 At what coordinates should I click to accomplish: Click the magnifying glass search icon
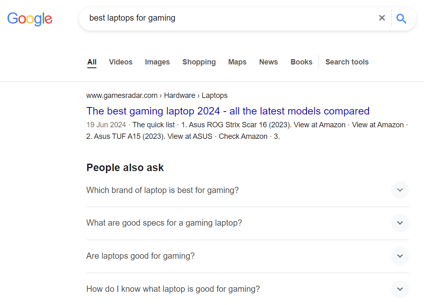tap(401, 18)
